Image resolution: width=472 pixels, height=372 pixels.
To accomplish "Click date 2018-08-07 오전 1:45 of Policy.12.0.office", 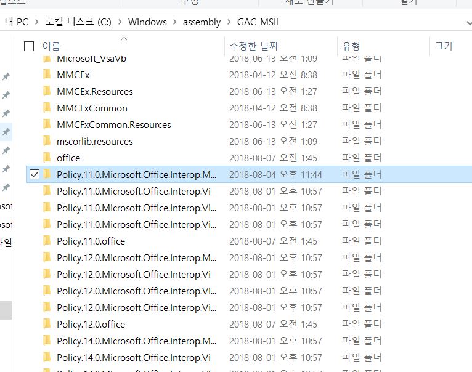I will tap(273, 324).
